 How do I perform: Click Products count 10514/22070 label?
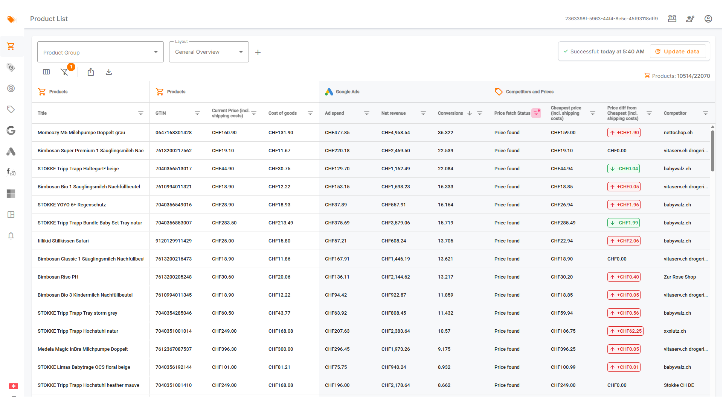click(677, 76)
